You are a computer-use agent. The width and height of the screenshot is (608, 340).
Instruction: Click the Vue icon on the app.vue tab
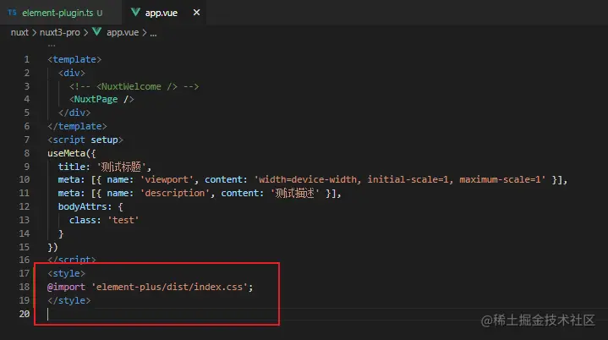point(135,13)
